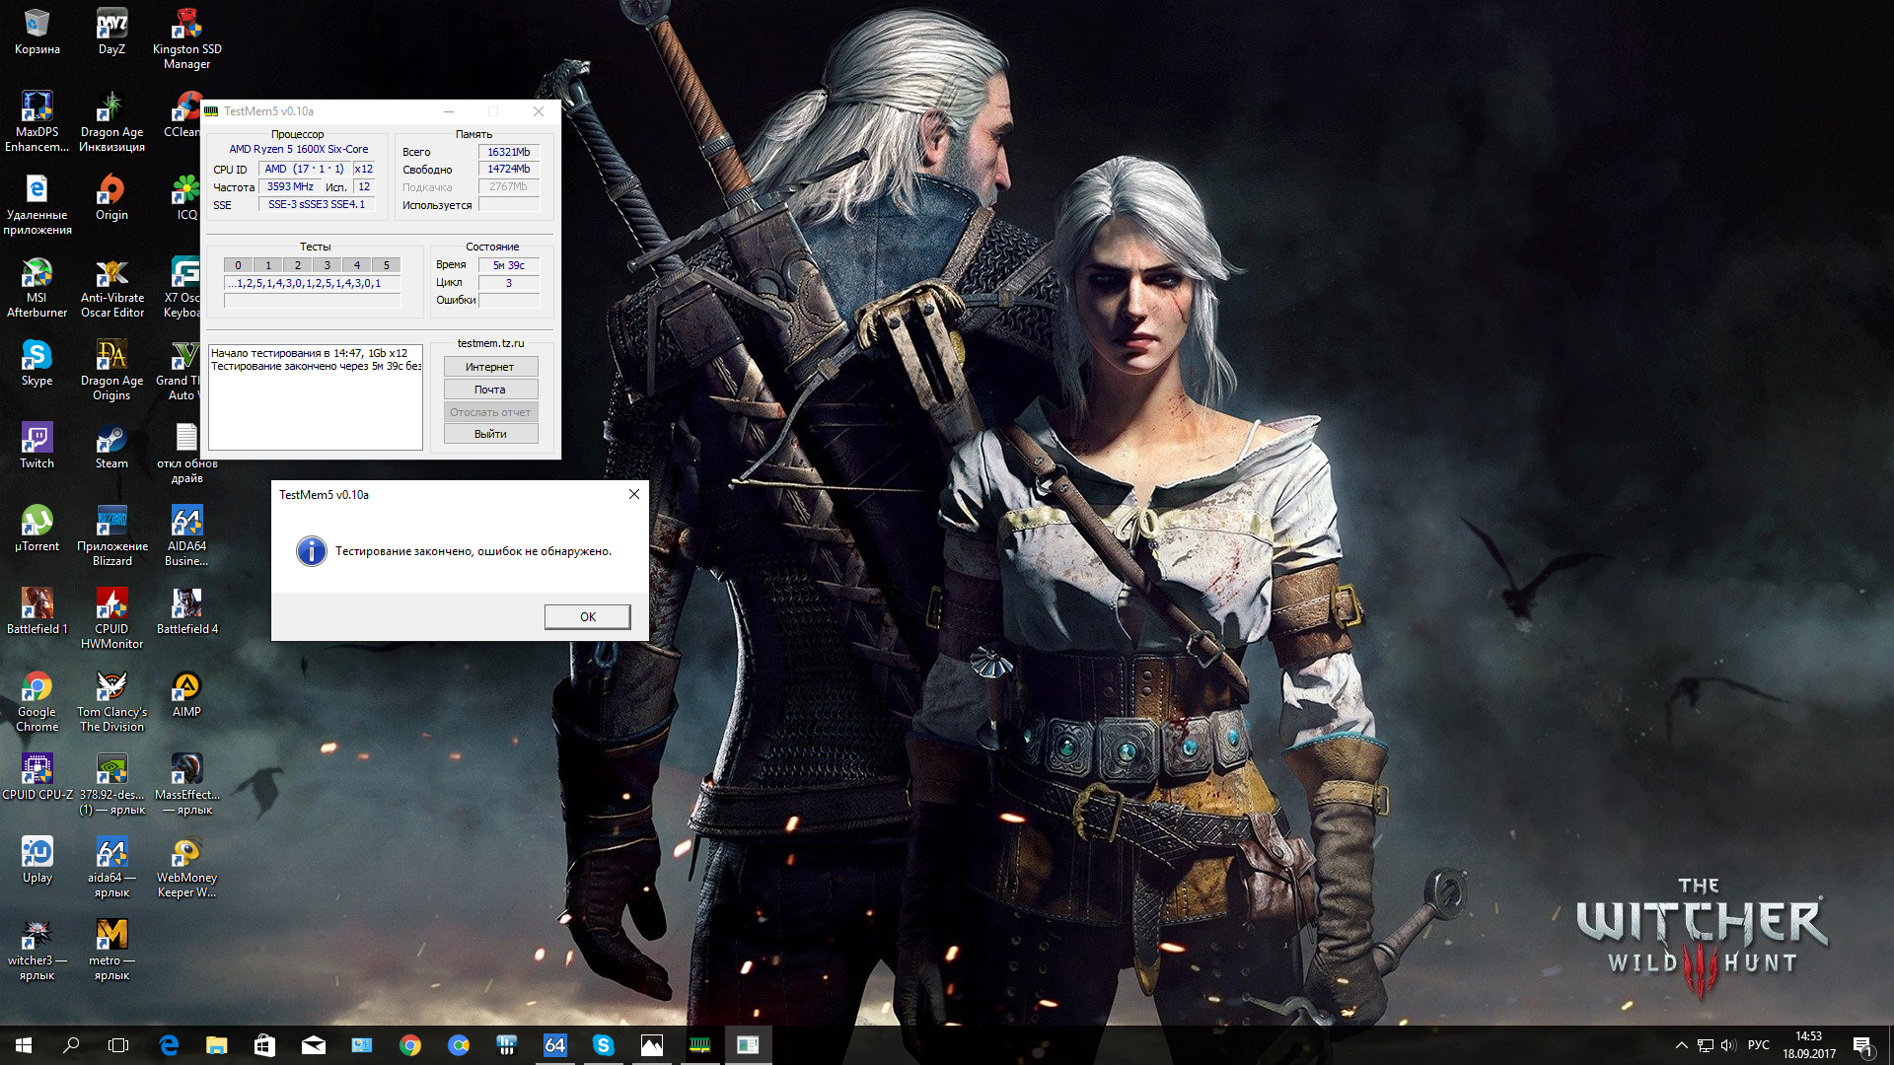The height and width of the screenshot is (1065, 1894).
Task: Open the AIMP desktop icon
Action: tap(186, 693)
